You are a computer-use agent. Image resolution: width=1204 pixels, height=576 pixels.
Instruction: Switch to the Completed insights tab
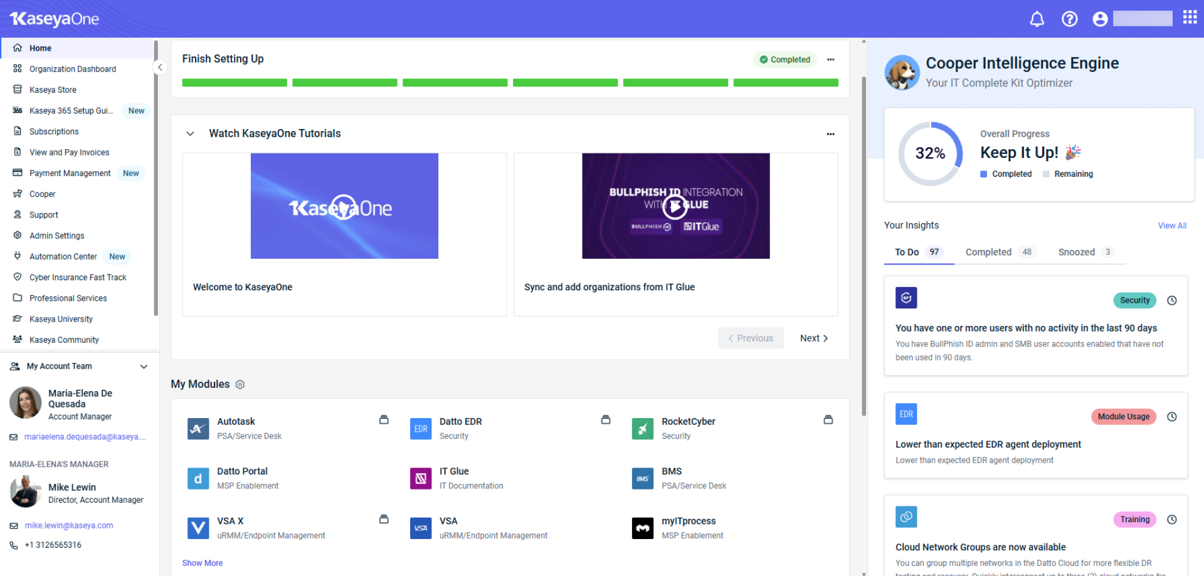coord(1000,252)
